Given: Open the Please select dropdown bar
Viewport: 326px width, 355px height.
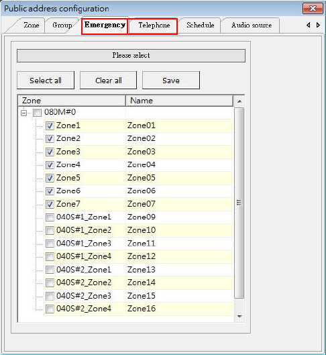Looking at the screenshot, I should 131,56.
